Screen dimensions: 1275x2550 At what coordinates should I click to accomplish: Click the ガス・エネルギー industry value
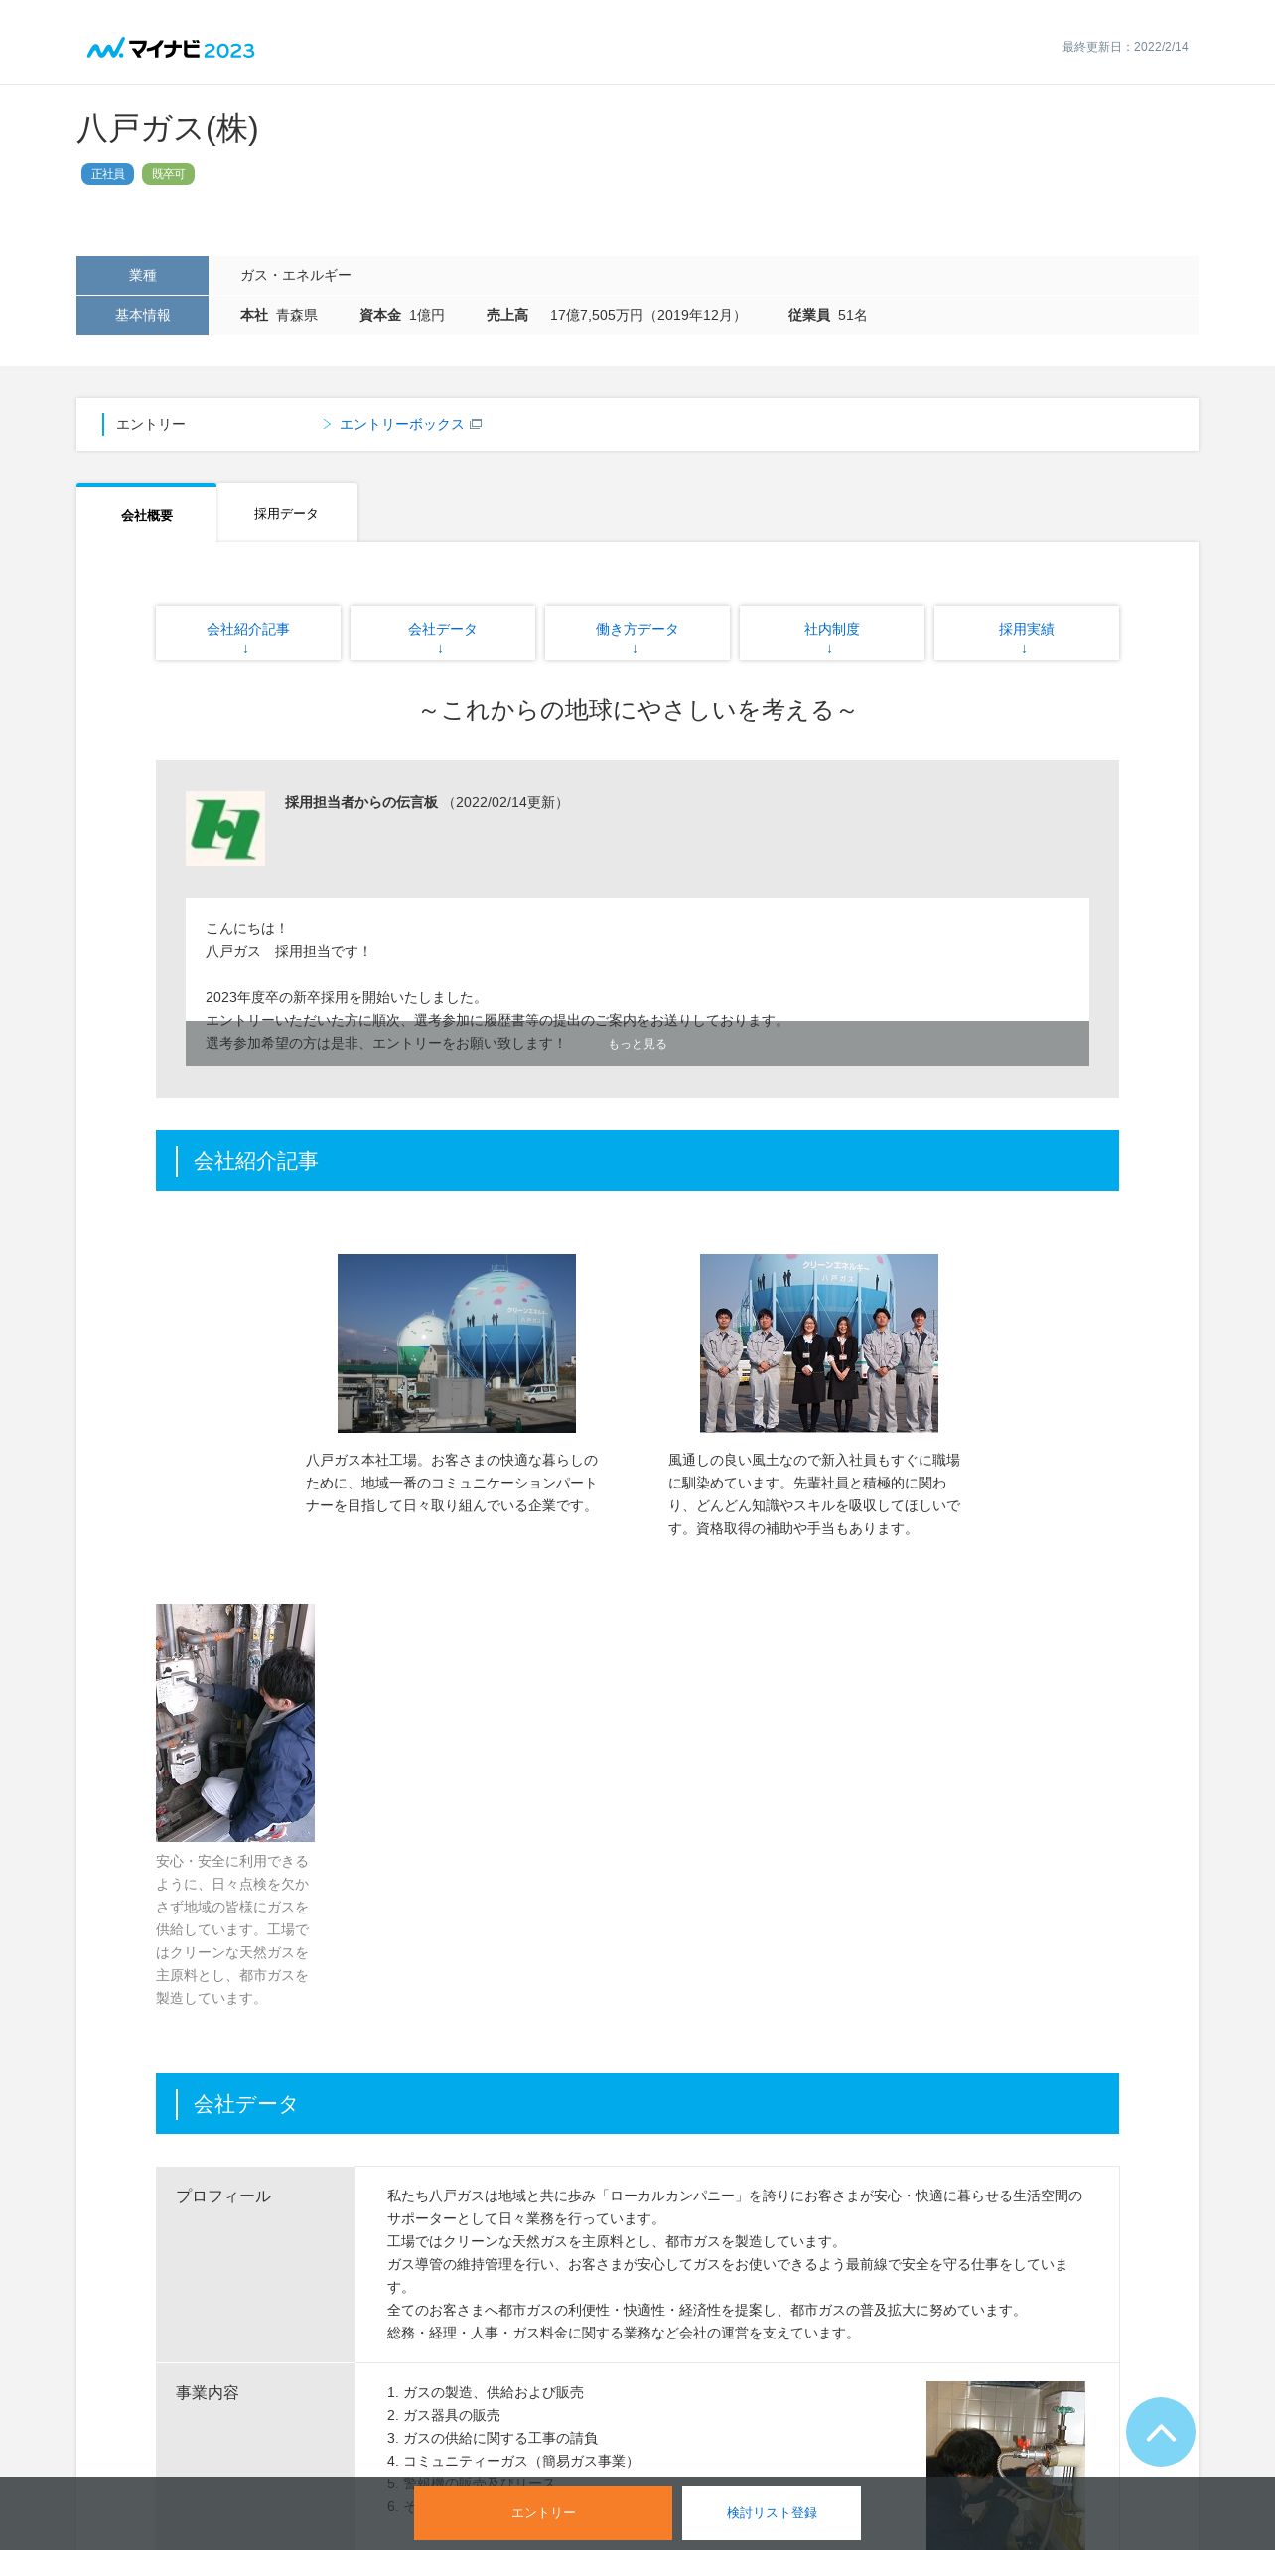click(x=296, y=275)
